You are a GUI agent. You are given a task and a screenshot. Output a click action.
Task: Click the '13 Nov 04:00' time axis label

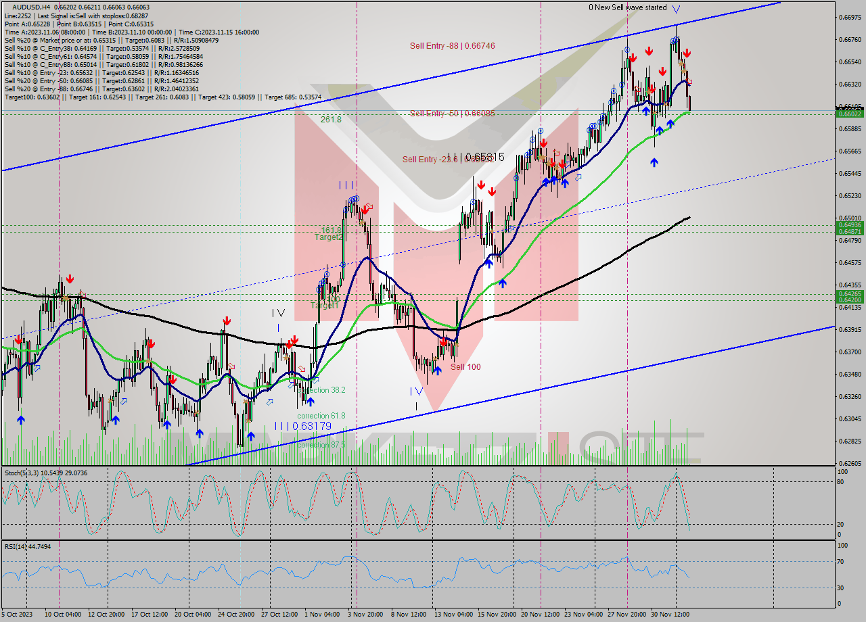coord(453,615)
